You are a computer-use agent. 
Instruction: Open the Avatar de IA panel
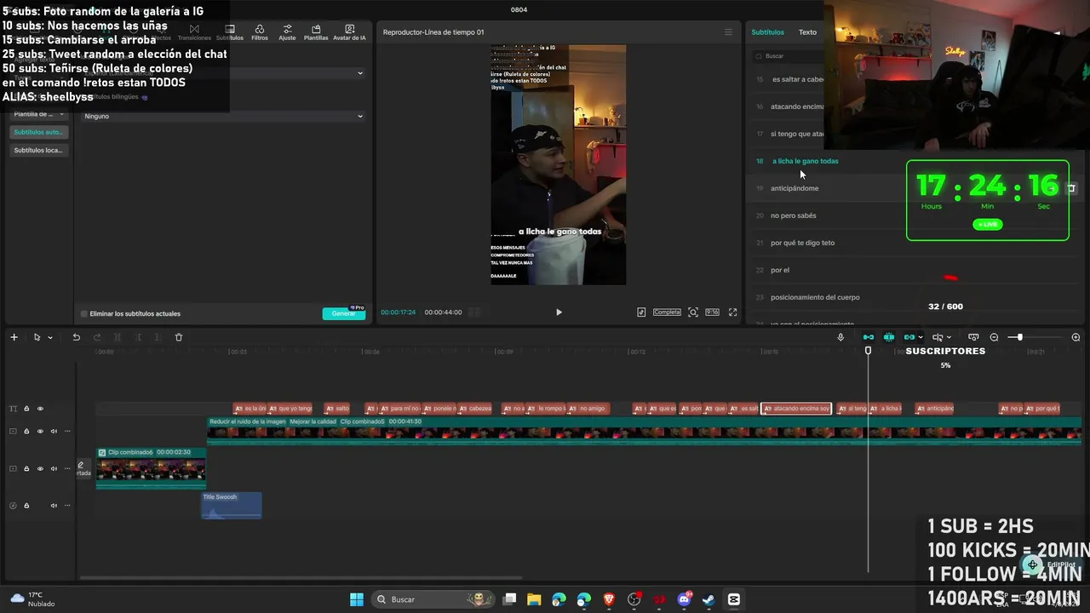click(x=349, y=32)
